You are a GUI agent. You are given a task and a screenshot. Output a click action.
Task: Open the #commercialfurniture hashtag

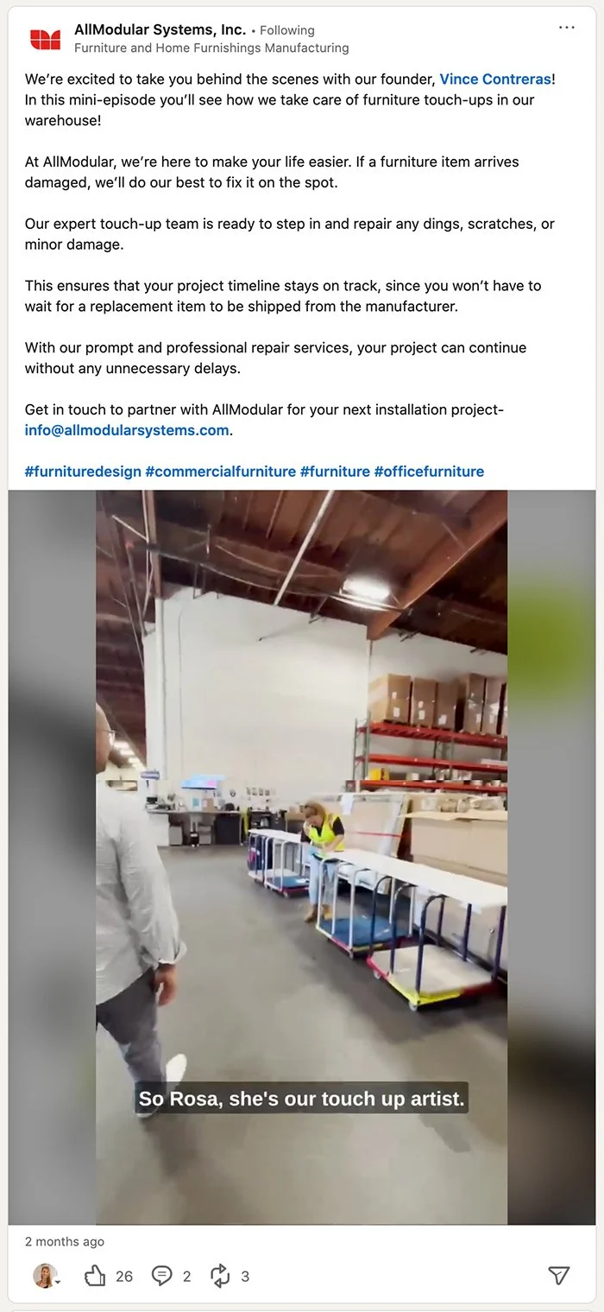(x=221, y=472)
